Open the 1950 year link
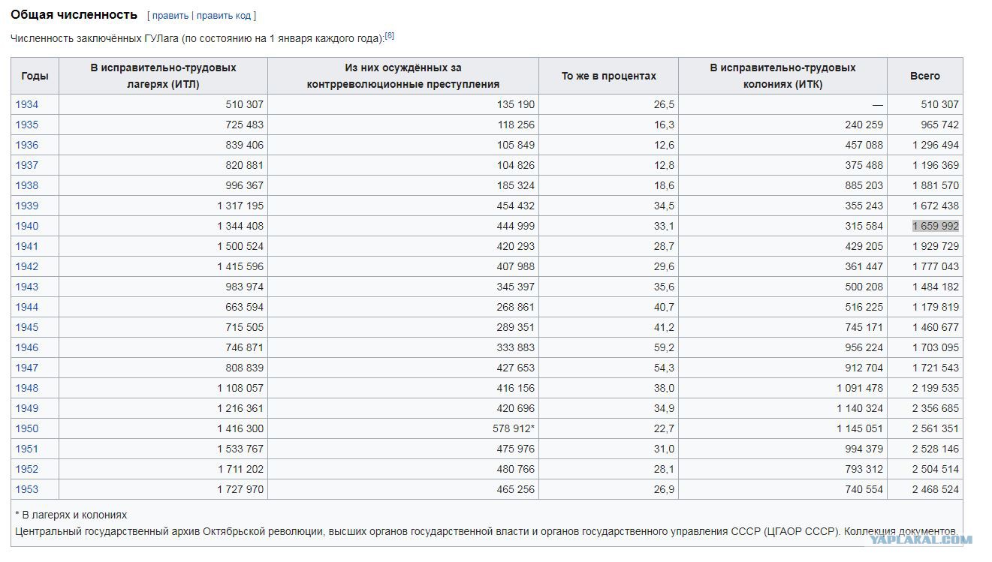The image size is (992, 562). click(x=26, y=428)
